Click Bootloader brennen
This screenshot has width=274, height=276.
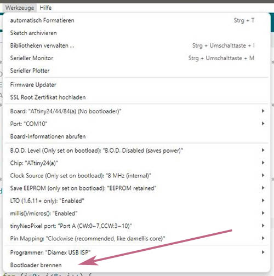(136, 265)
